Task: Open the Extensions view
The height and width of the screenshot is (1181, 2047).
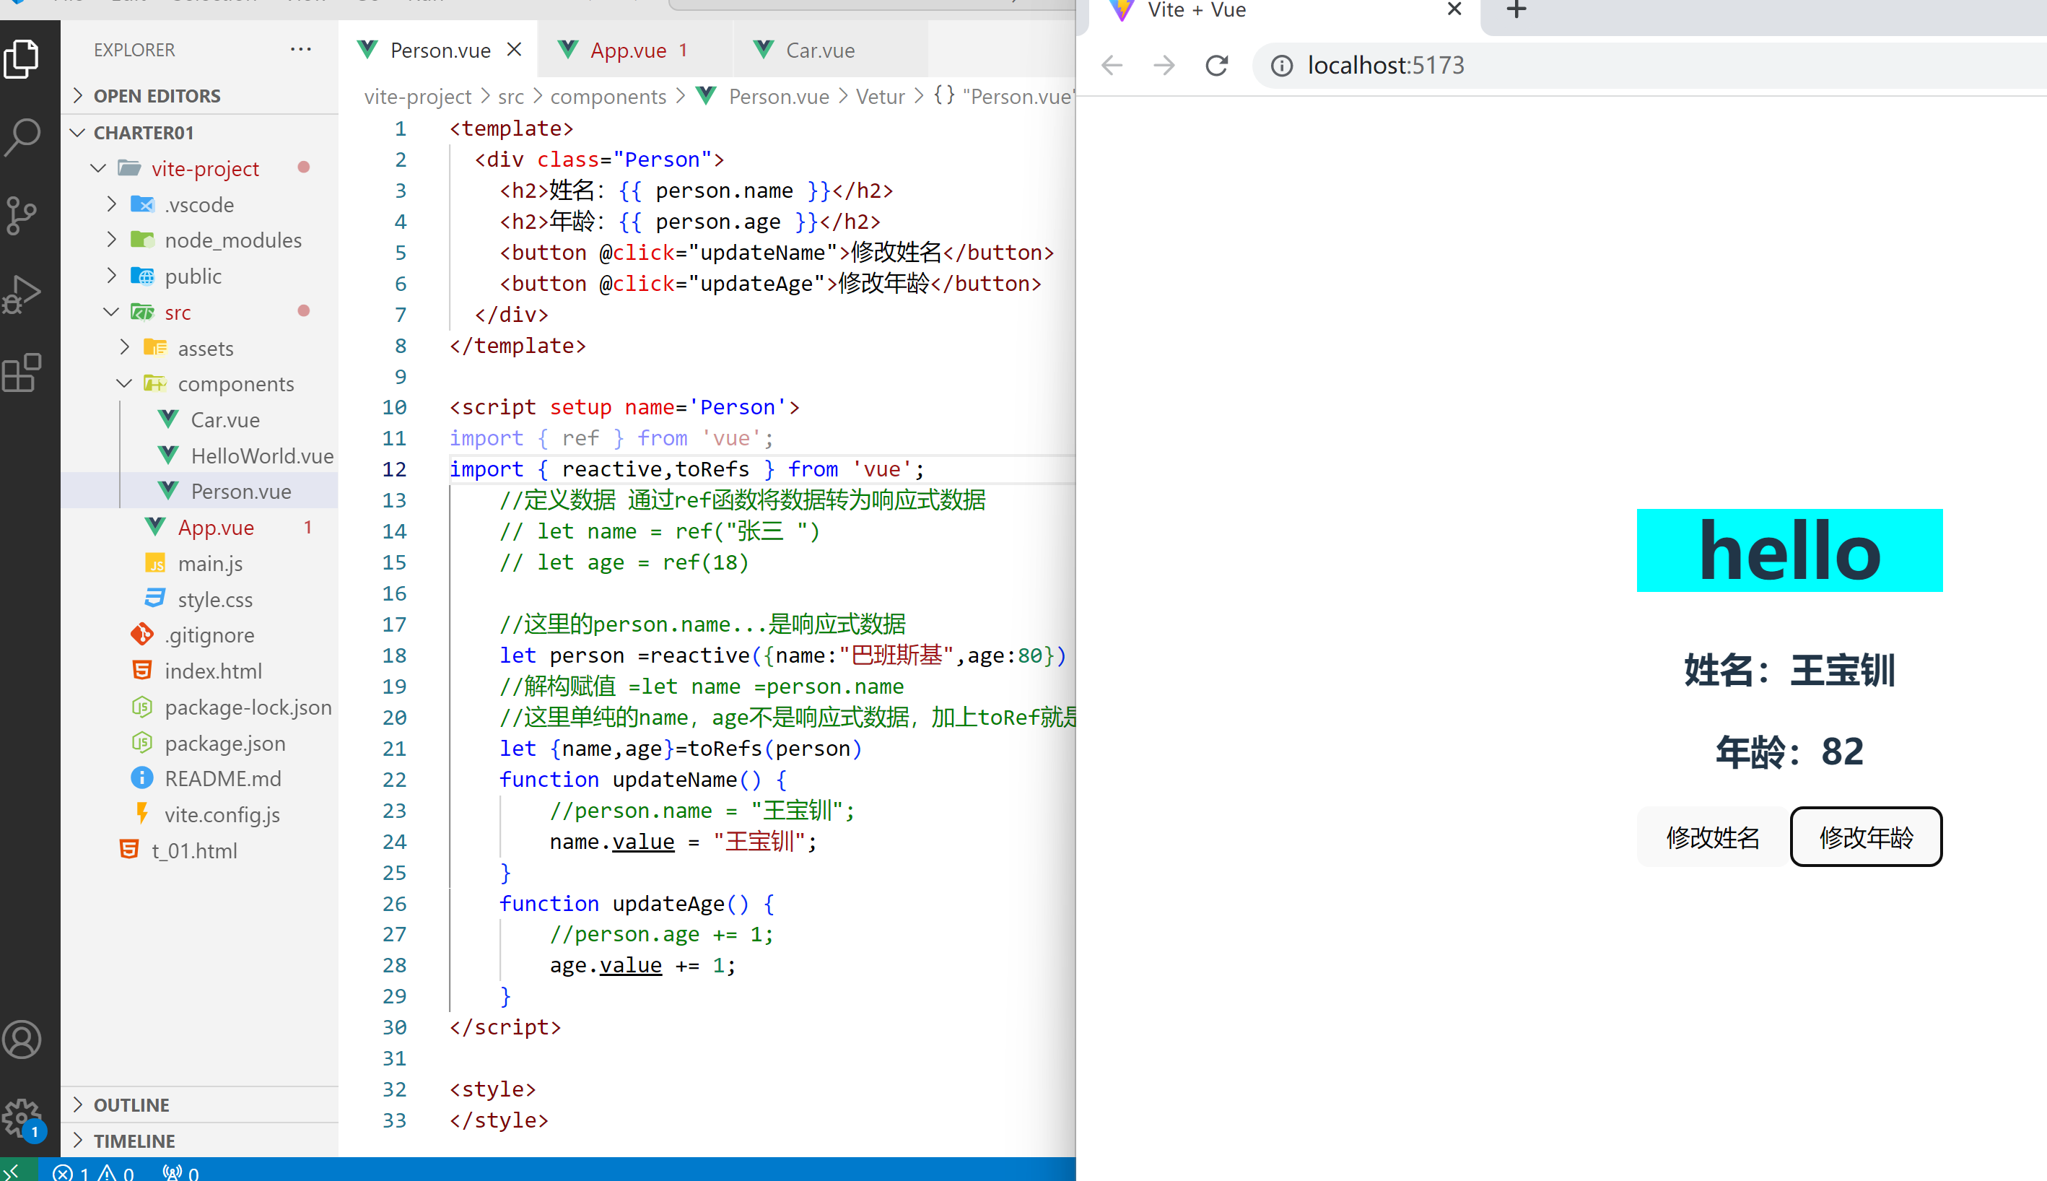Action: click(x=22, y=372)
